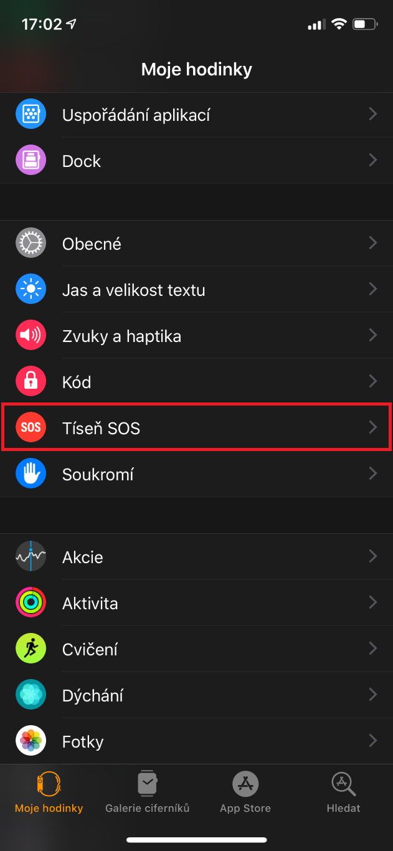Screen dimensions: 393x851
Task: Open Tíseň SOS settings
Action: tap(102, 429)
